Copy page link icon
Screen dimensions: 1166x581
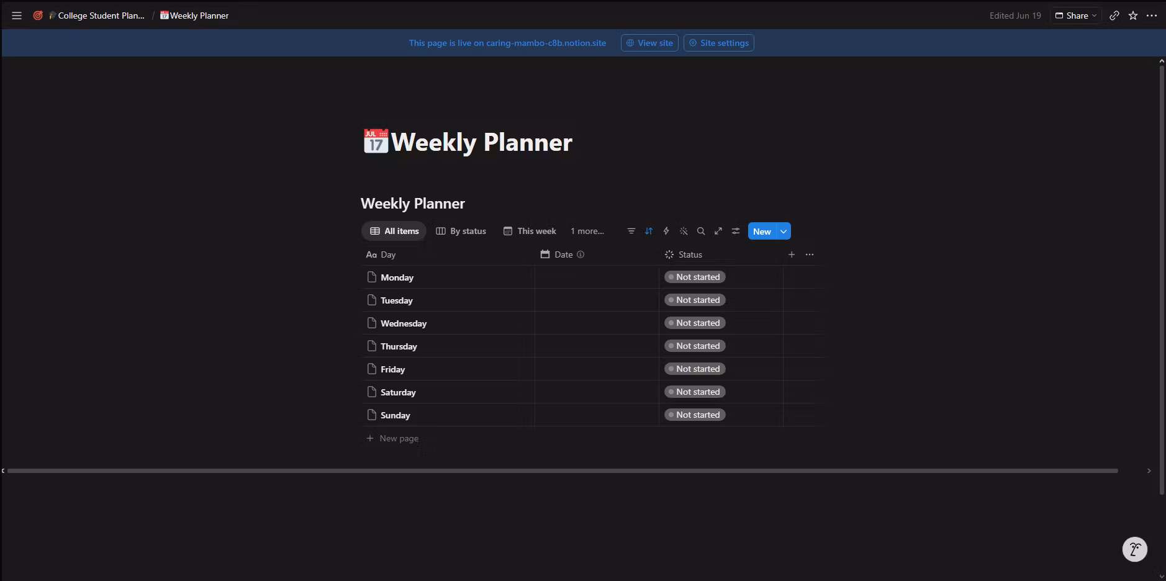(x=1114, y=16)
